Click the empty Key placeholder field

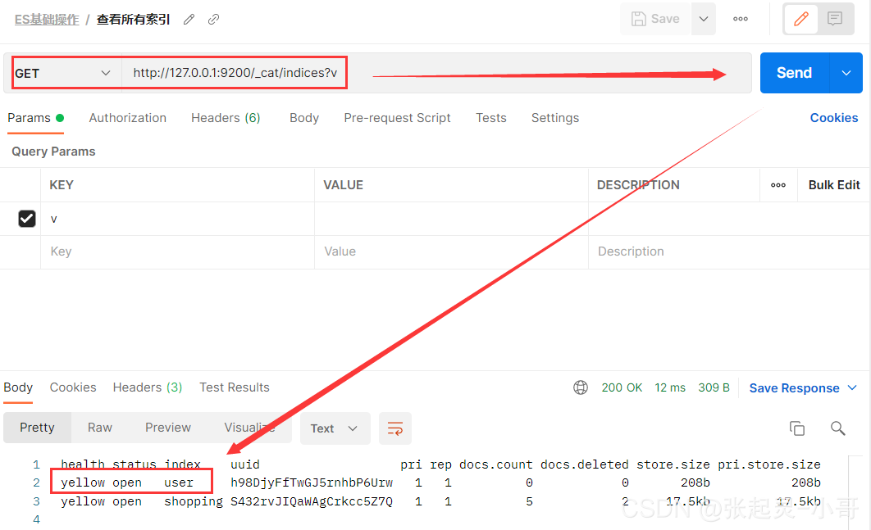[178, 252]
